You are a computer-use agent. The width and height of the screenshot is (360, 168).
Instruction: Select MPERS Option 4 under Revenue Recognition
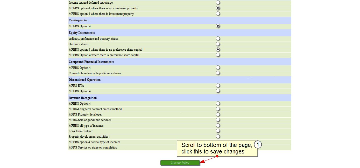tap(218, 103)
